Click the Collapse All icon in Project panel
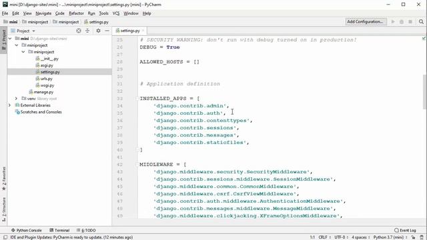The image size is (427, 240). (87, 31)
